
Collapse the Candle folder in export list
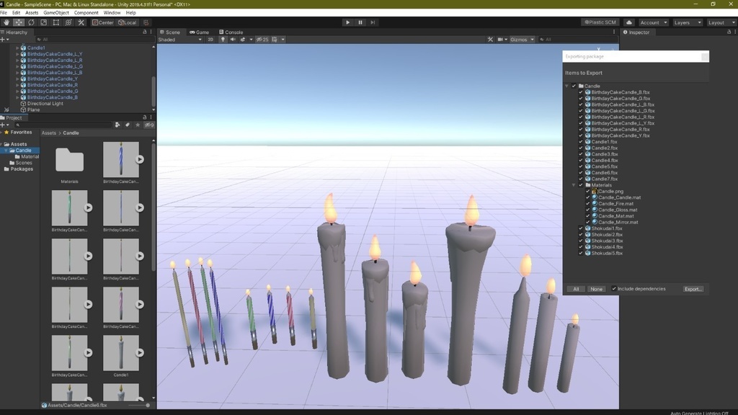pyautogui.click(x=566, y=86)
